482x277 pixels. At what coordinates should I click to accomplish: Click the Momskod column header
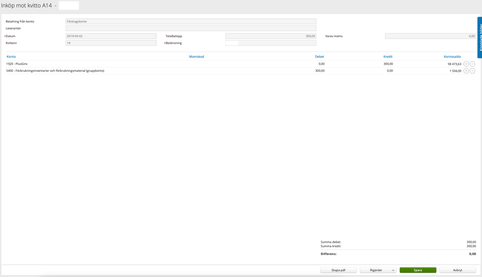pyautogui.click(x=197, y=56)
